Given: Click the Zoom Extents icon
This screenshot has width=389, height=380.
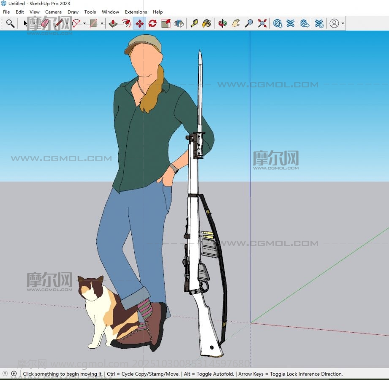Looking at the screenshot, I should [262, 24].
